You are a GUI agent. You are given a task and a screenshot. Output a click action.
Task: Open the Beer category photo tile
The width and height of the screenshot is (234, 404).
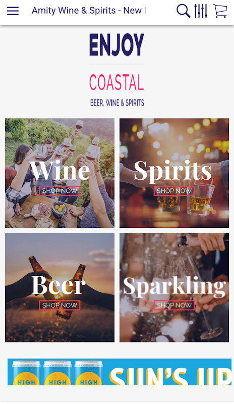[x=60, y=287]
